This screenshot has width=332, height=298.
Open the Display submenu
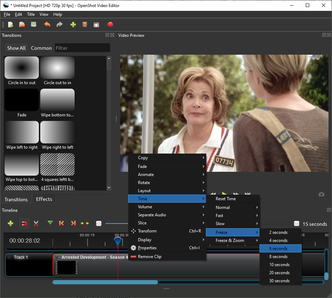coord(167,240)
